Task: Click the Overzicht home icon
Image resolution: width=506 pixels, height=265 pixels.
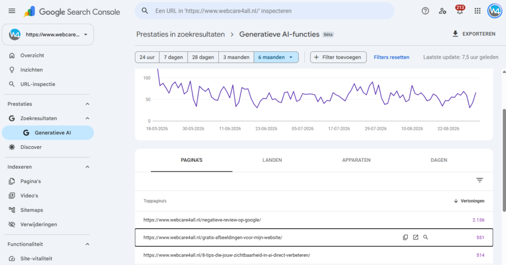Action: coord(12,55)
